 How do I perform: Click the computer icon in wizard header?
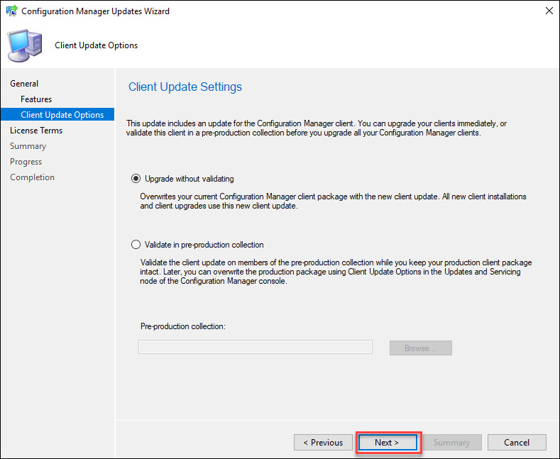tap(25, 45)
